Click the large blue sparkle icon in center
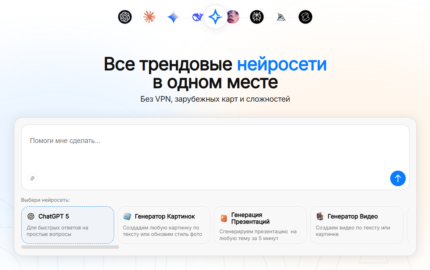The image size is (430, 270). coord(215,17)
